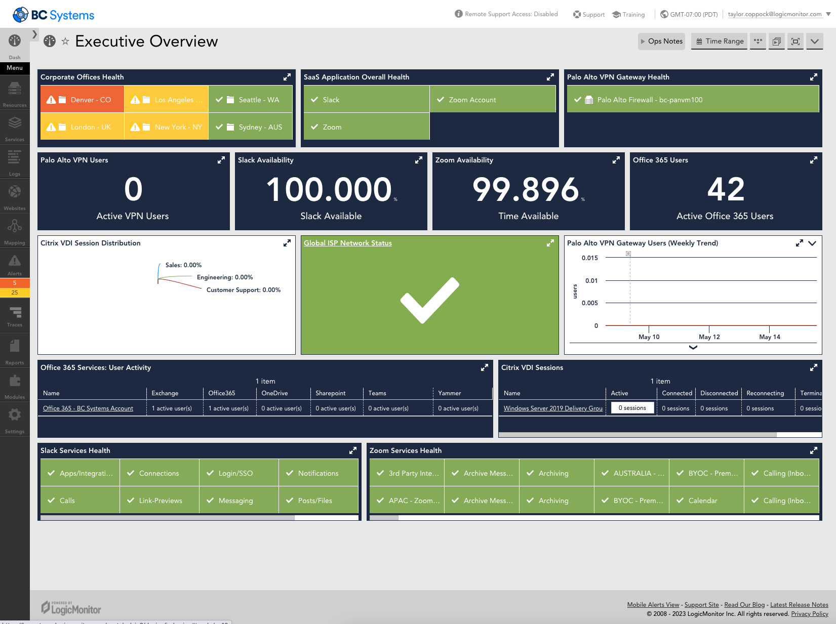
Task: Open the Latest Release Notes link
Action: point(799,605)
